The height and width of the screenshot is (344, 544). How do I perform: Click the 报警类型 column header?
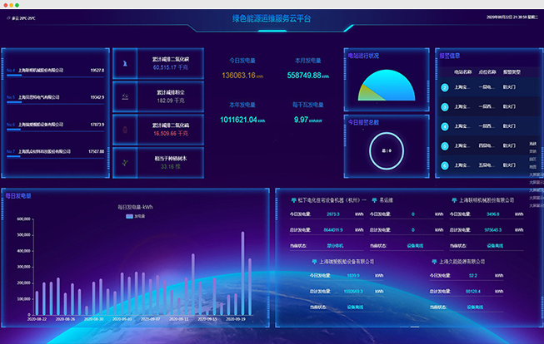pos(511,71)
